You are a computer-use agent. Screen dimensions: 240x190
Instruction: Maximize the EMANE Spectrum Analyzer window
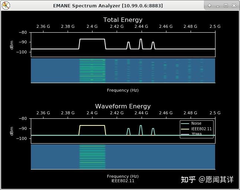[226, 6]
